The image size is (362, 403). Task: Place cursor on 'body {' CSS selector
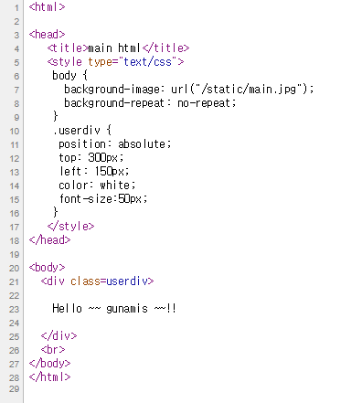pos(69,75)
